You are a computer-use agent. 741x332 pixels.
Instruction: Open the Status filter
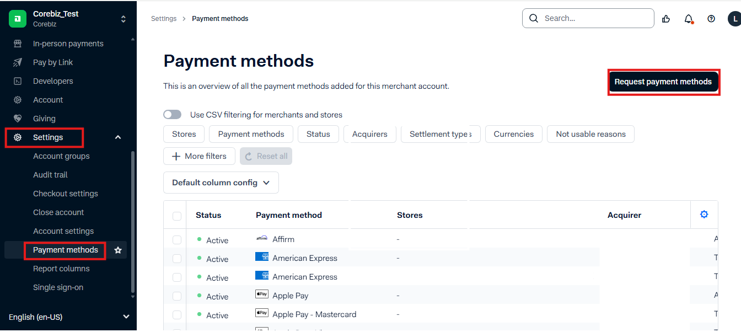318,134
